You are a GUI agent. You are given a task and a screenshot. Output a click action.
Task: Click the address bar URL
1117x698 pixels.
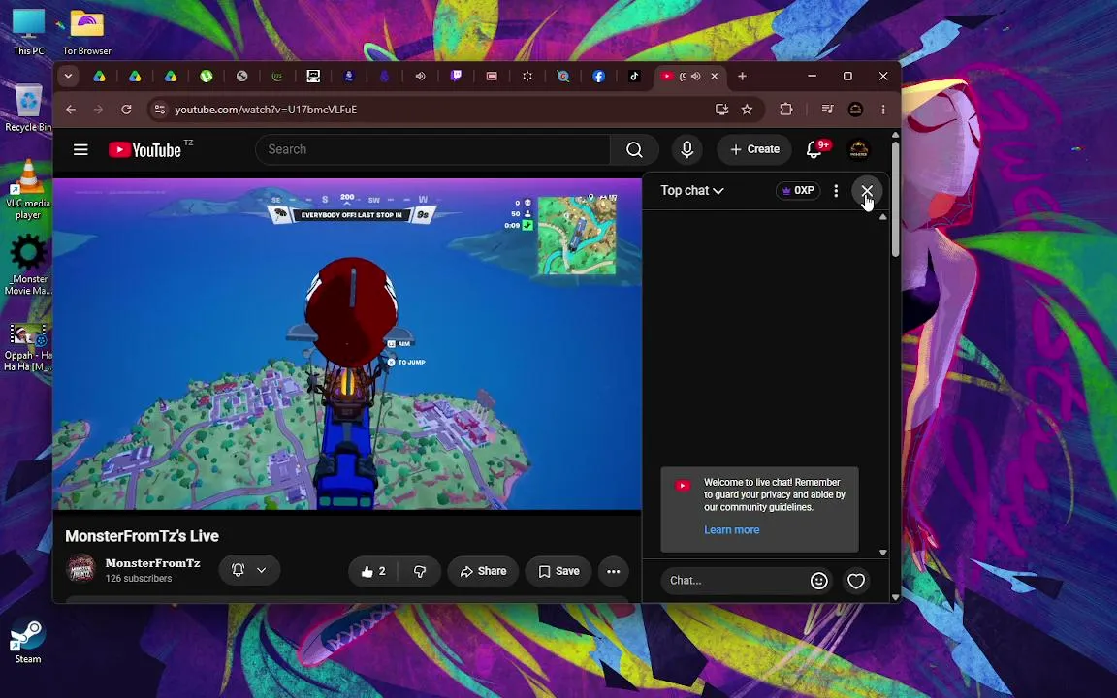(266, 110)
